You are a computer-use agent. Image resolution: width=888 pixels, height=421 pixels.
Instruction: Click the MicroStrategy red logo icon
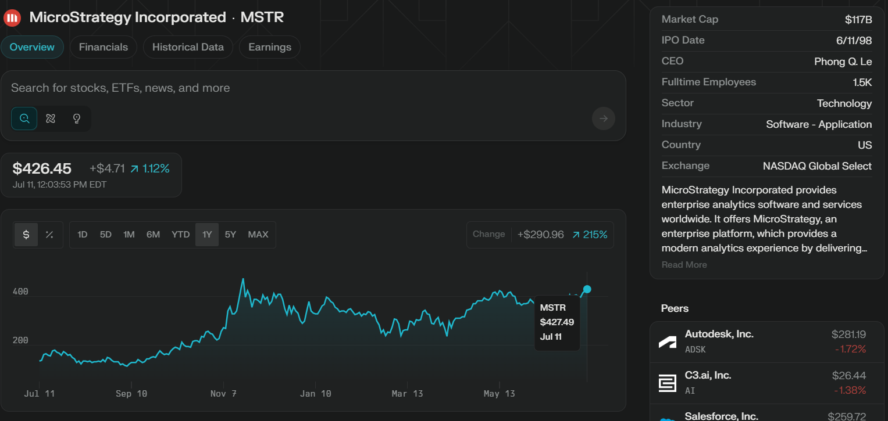(x=12, y=17)
